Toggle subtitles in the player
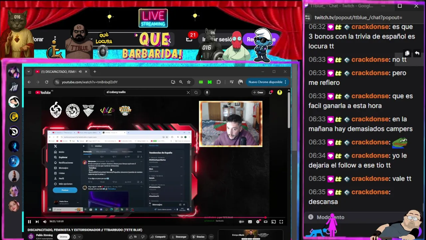Image resolution: width=426 pixels, height=240 pixels. [250, 222]
